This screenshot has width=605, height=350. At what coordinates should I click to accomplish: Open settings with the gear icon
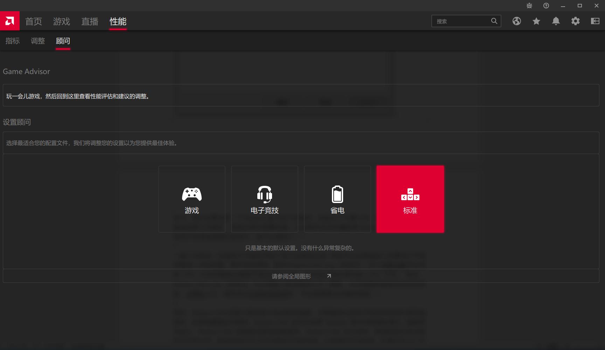[576, 21]
